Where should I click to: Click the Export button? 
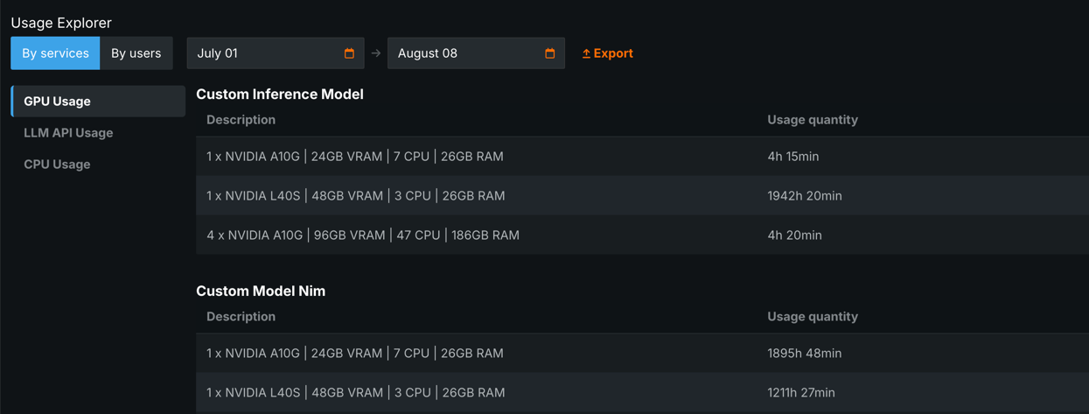coord(608,53)
